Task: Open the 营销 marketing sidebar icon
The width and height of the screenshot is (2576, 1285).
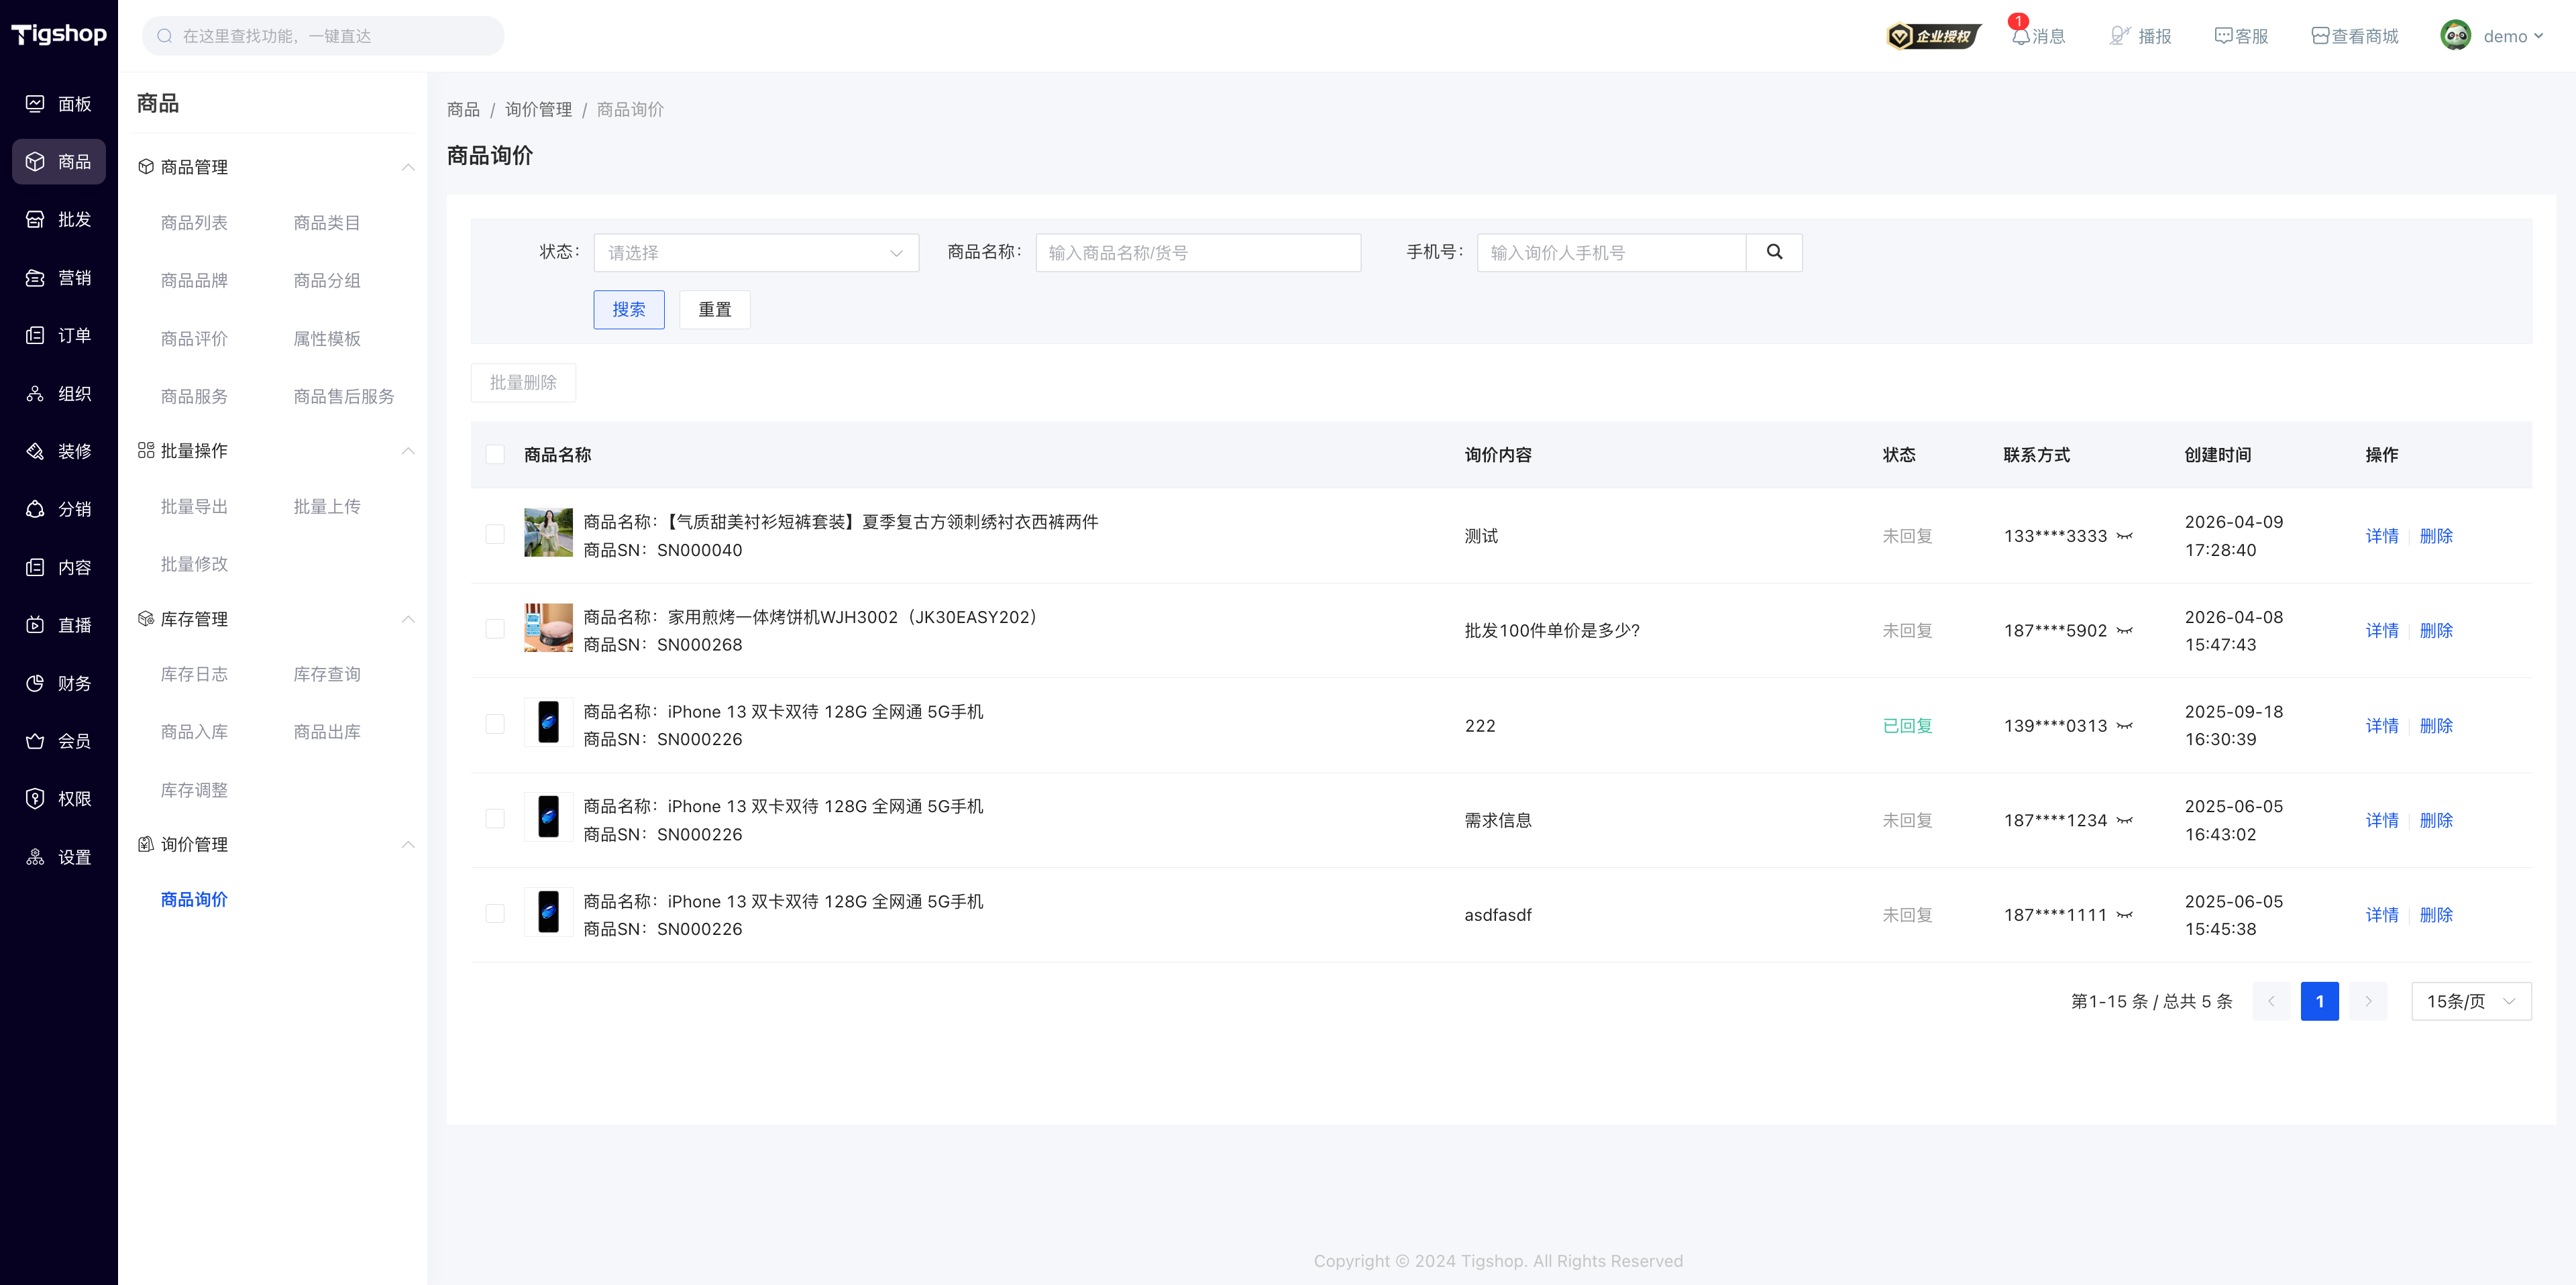Action: [x=35, y=278]
